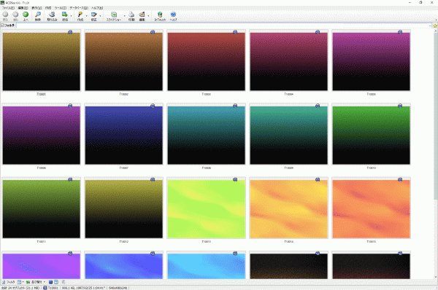Open the Search tool with magnifier icon

38,15
